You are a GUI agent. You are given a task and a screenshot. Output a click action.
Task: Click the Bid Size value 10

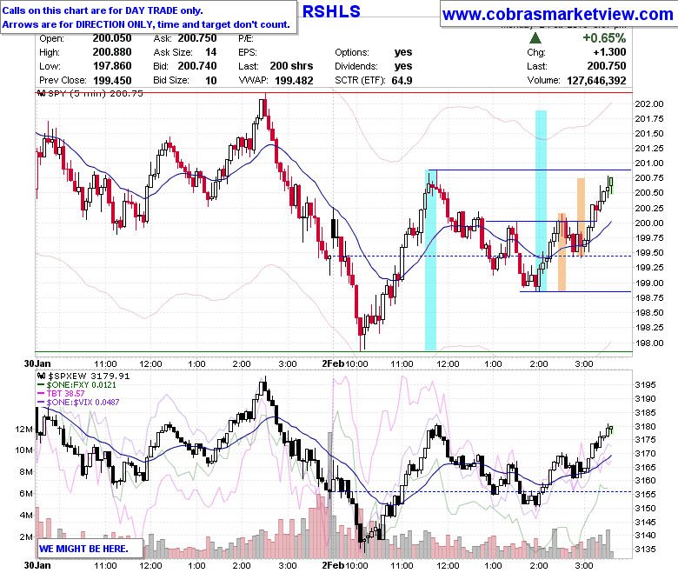[x=211, y=80]
